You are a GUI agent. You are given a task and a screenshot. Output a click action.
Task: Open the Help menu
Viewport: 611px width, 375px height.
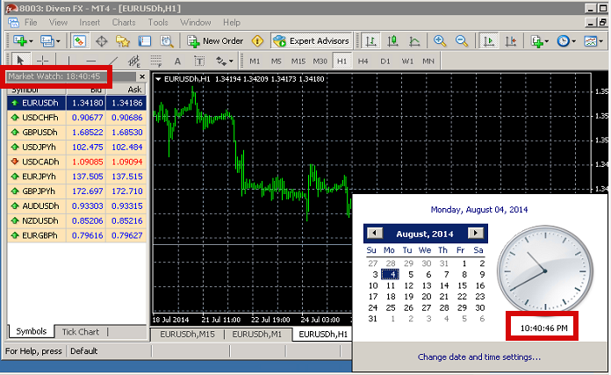tap(232, 23)
